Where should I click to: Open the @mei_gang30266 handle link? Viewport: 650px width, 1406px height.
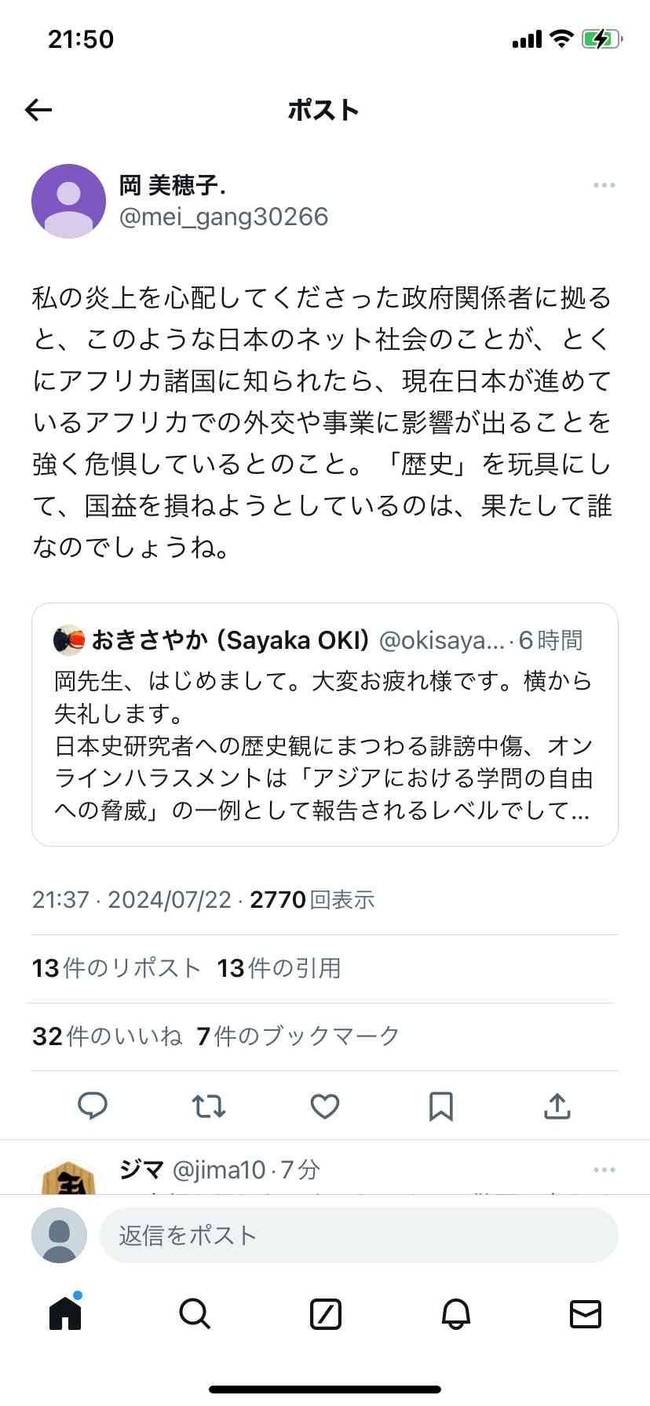click(224, 217)
